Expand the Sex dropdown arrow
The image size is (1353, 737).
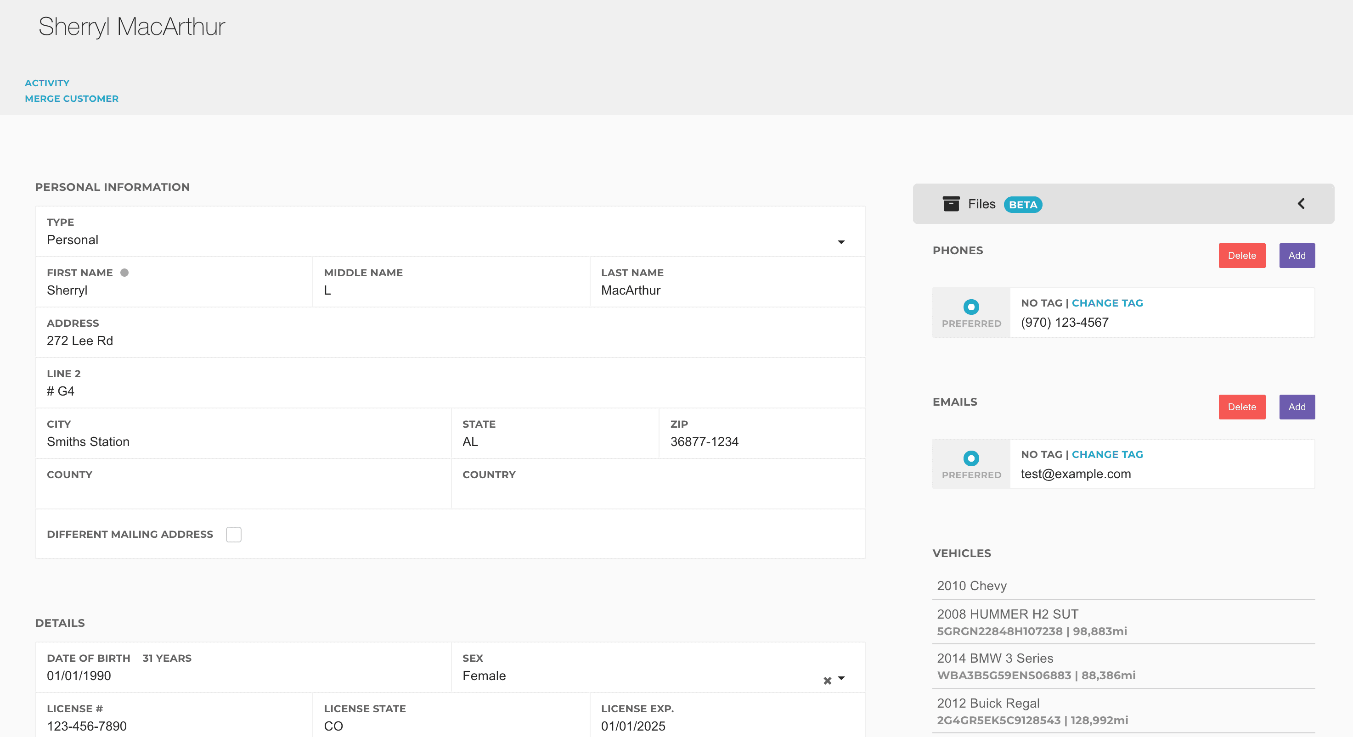841,678
